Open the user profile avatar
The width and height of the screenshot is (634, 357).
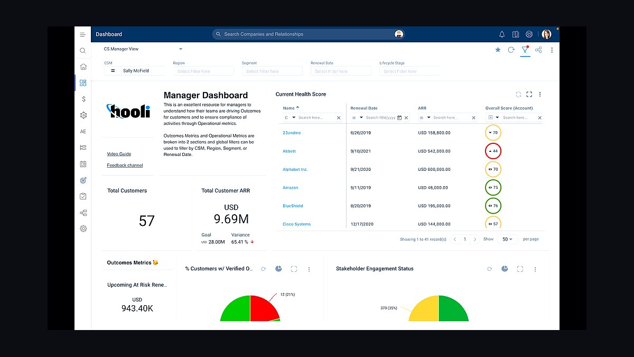tap(546, 34)
